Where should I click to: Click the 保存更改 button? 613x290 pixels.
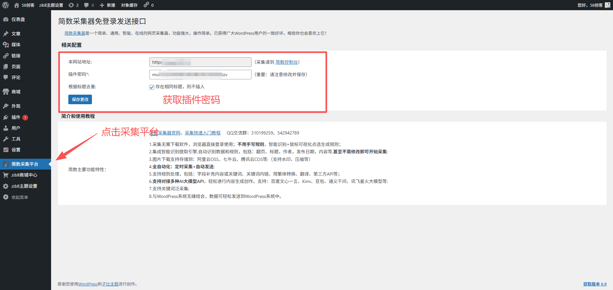click(80, 99)
